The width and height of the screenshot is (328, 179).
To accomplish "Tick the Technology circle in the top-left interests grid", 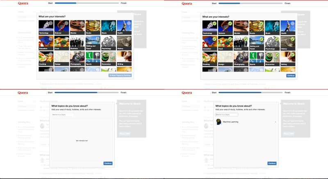I will [50, 23].
